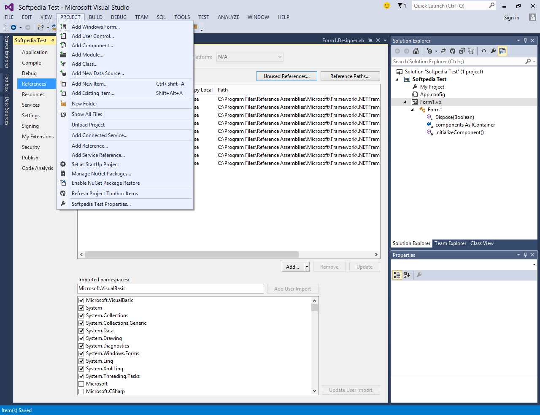Open the Signing settings page
This screenshot has width=540, height=415.
[30, 126]
